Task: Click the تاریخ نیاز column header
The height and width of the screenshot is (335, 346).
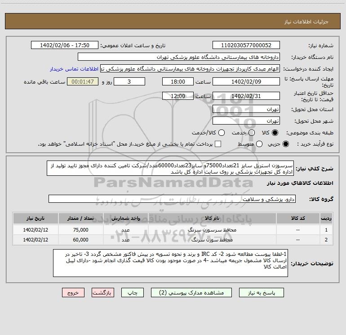Action: (x=35, y=218)
